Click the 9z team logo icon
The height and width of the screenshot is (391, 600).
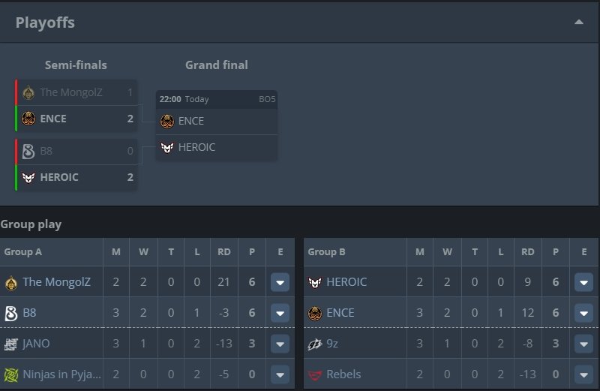click(x=315, y=344)
